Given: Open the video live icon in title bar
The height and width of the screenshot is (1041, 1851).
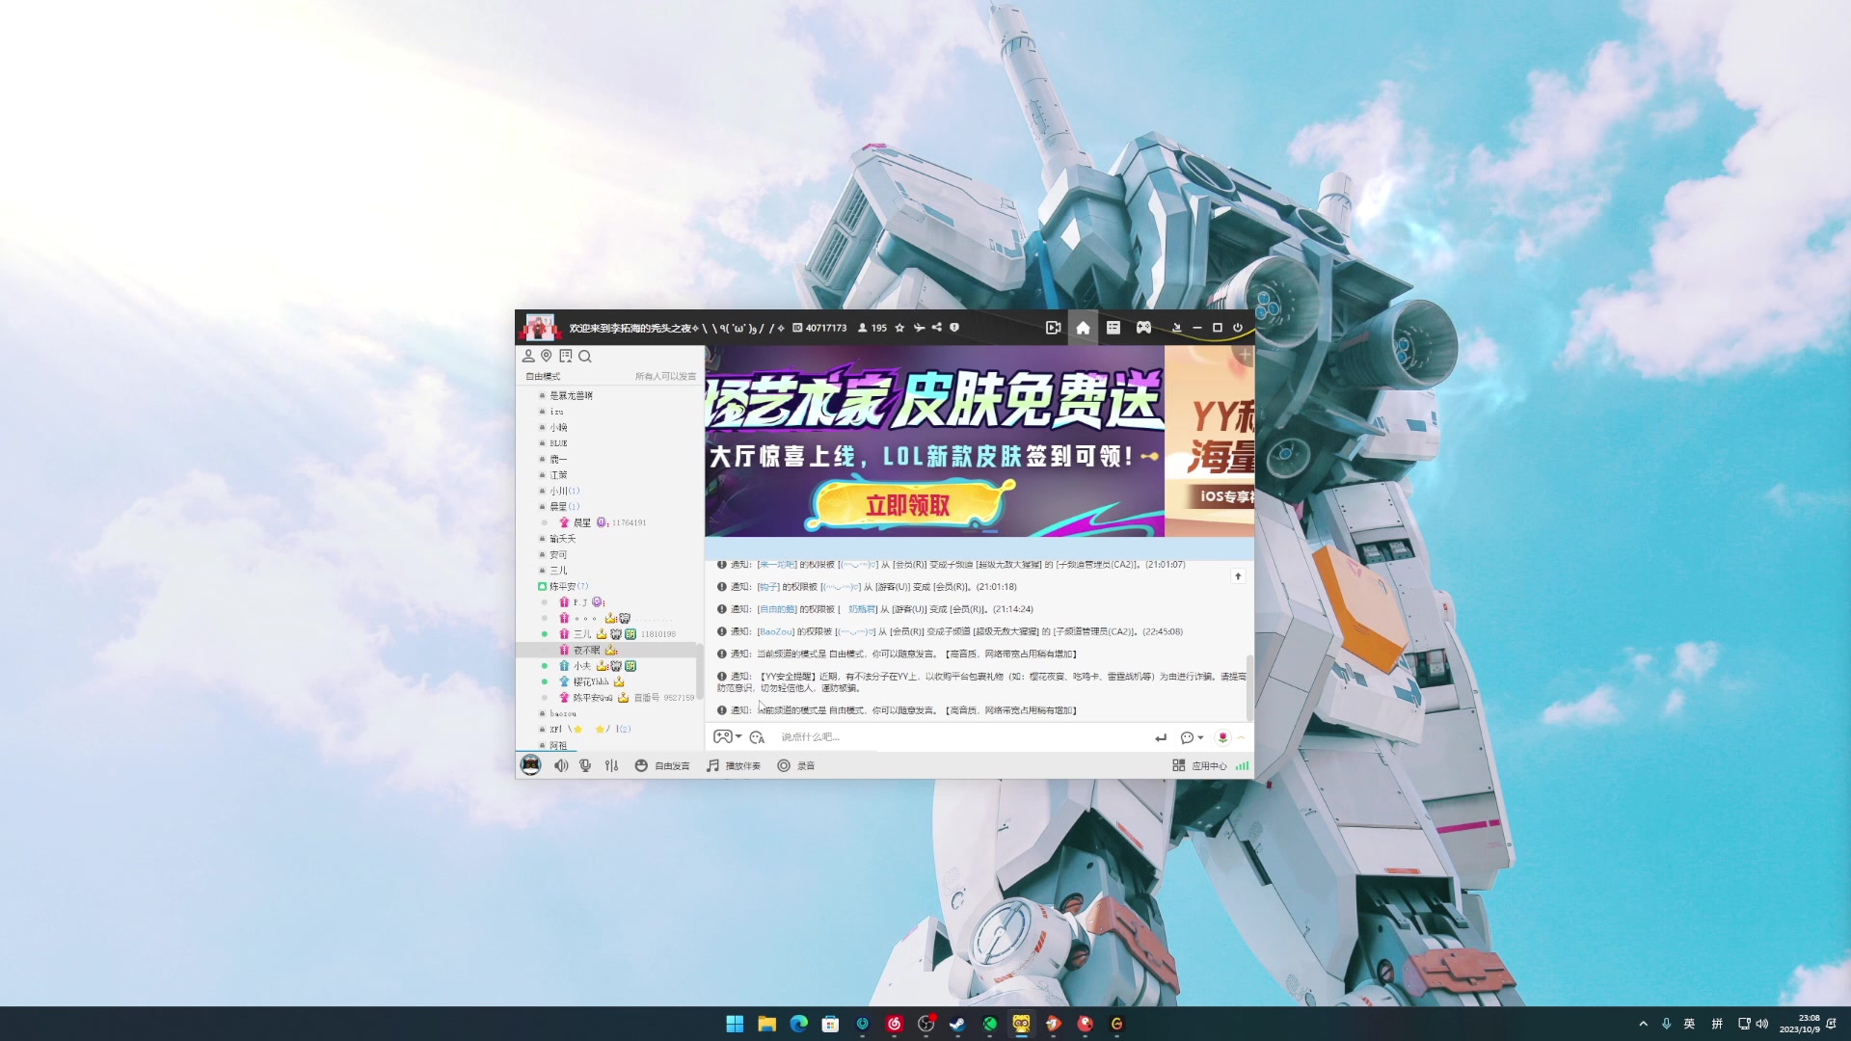Looking at the screenshot, I should [1053, 328].
